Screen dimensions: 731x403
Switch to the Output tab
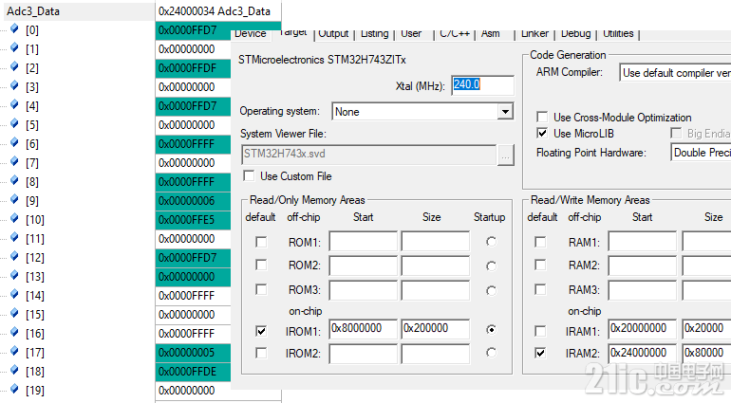pyautogui.click(x=333, y=34)
